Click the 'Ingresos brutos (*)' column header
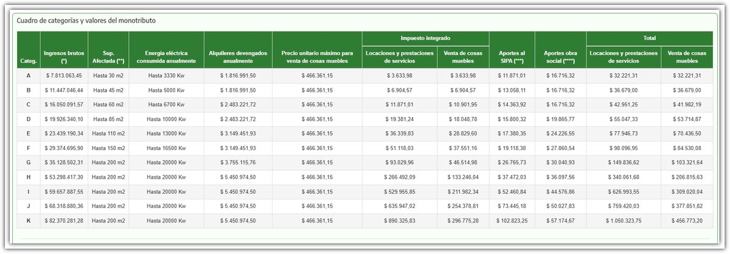 click(64, 57)
